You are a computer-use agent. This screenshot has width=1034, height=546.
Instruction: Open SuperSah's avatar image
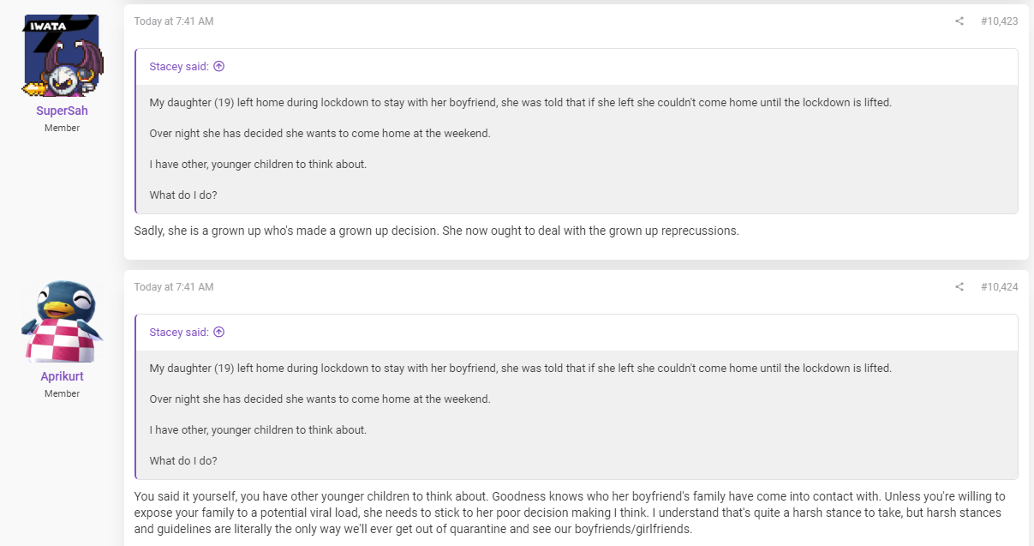(62, 56)
